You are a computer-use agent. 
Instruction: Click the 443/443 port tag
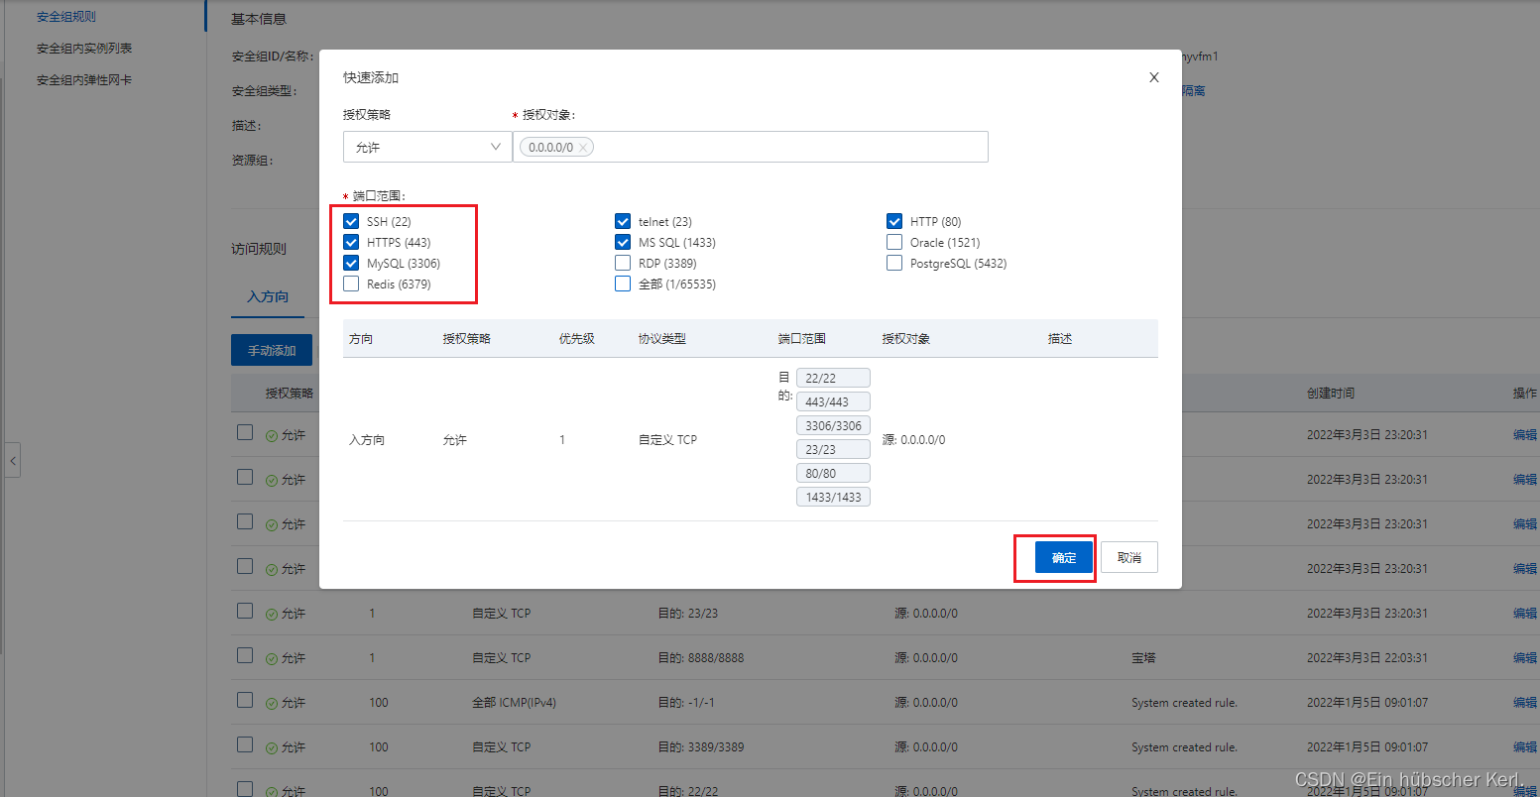[833, 401]
